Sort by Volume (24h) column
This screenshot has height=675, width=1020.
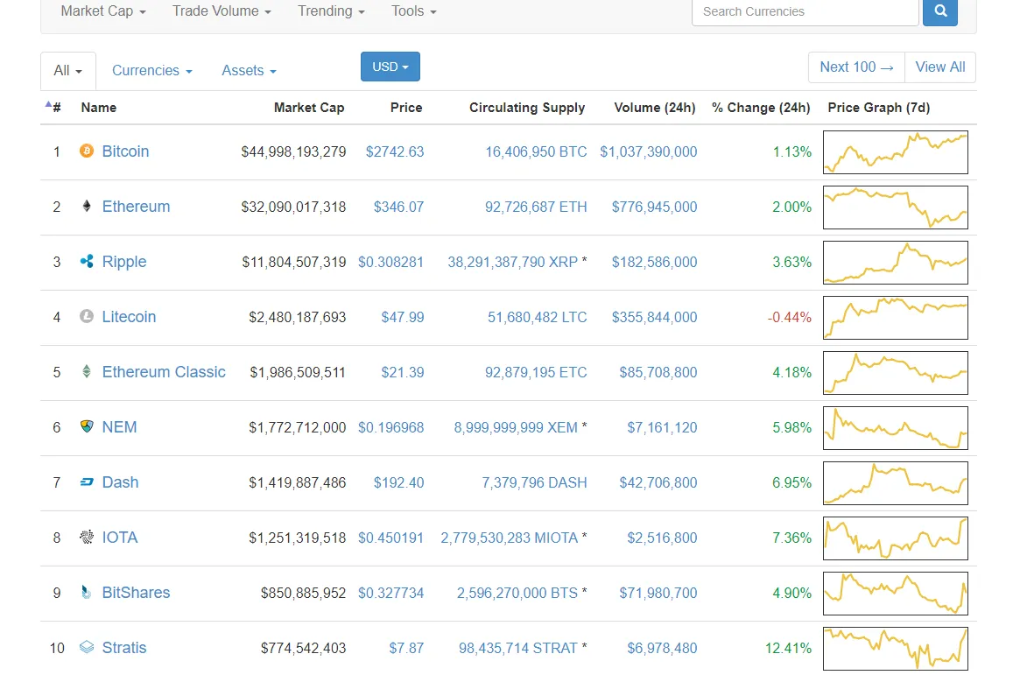point(654,108)
